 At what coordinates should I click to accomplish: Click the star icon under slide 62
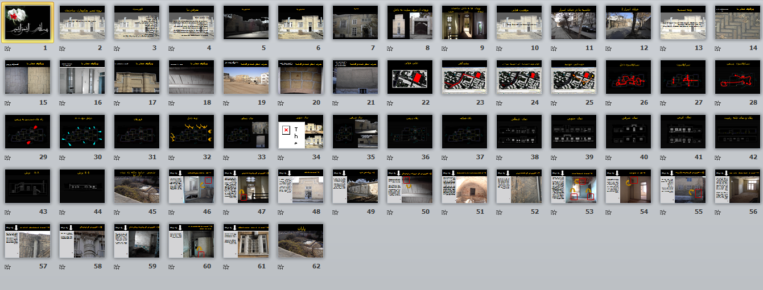tap(281, 267)
